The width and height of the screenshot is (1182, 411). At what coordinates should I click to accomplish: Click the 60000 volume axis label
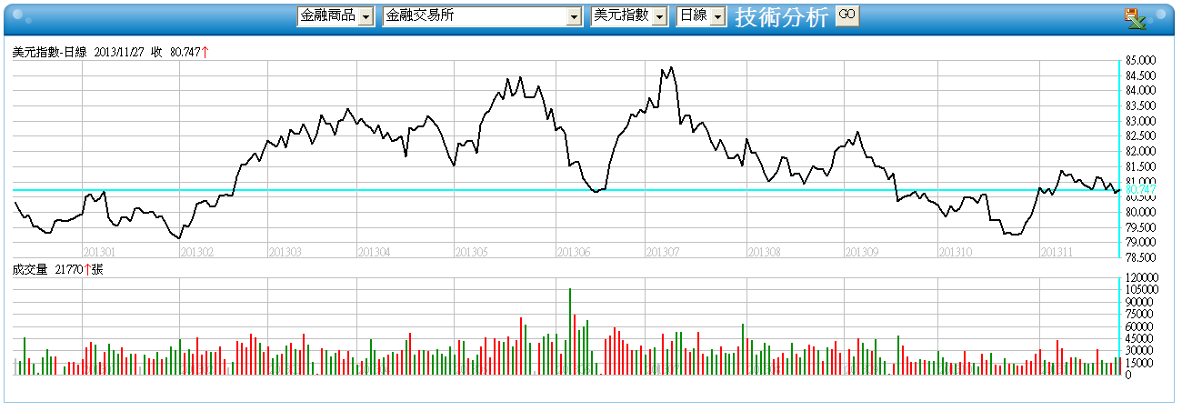1140,326
